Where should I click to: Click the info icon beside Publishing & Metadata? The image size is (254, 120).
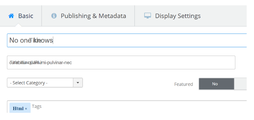coord(54,16)
